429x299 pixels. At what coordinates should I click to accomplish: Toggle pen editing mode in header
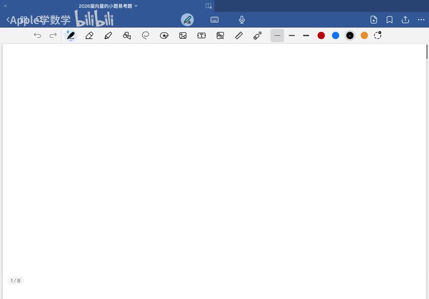[x=187, y=20]
